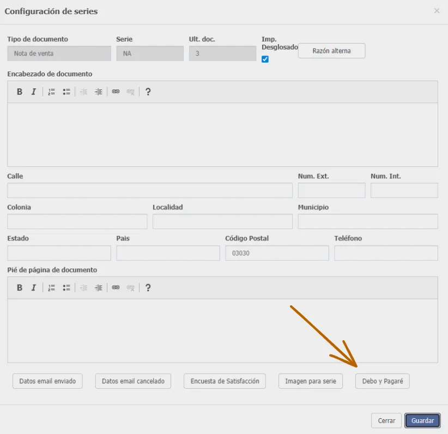The width and height of the screenshot is (448, 434).
Task: Click the Teléfono input field
Action: pyautogui.click(x=386, y=253)
